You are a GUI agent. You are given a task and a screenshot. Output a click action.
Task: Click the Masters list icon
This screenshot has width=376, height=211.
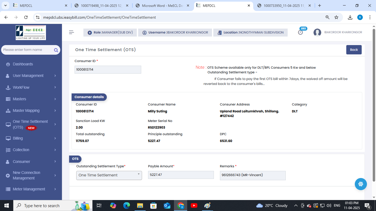8,99
